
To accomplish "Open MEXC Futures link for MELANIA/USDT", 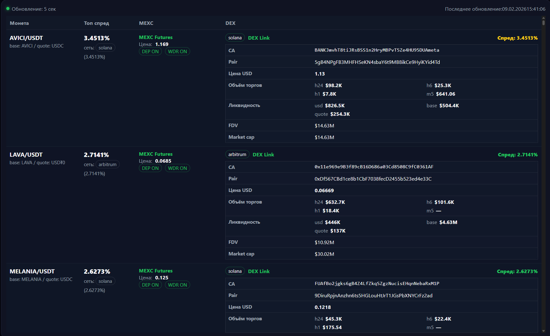I will [x=156, y=271].
